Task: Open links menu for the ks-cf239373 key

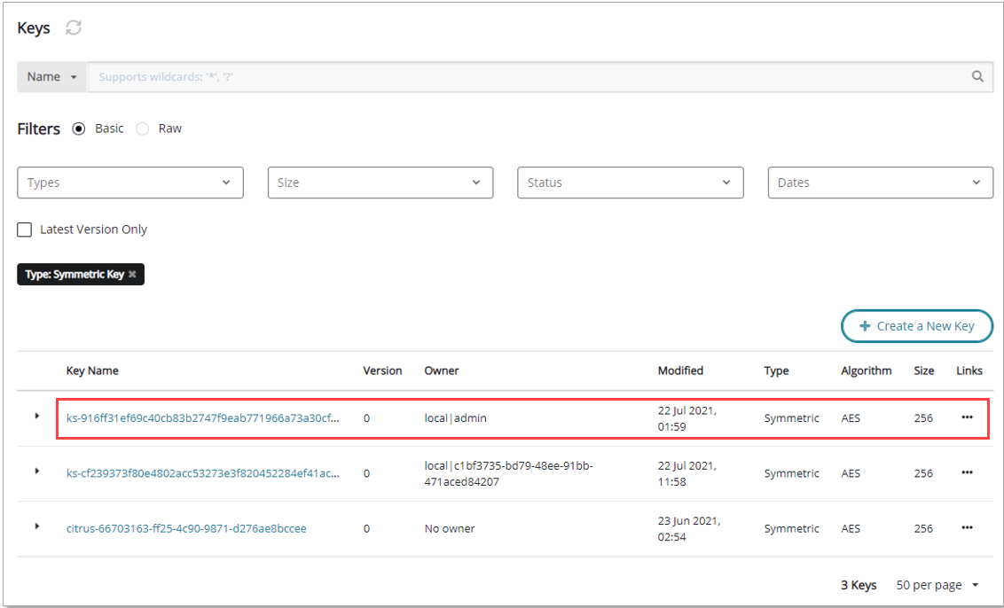Action: [967, 473]
